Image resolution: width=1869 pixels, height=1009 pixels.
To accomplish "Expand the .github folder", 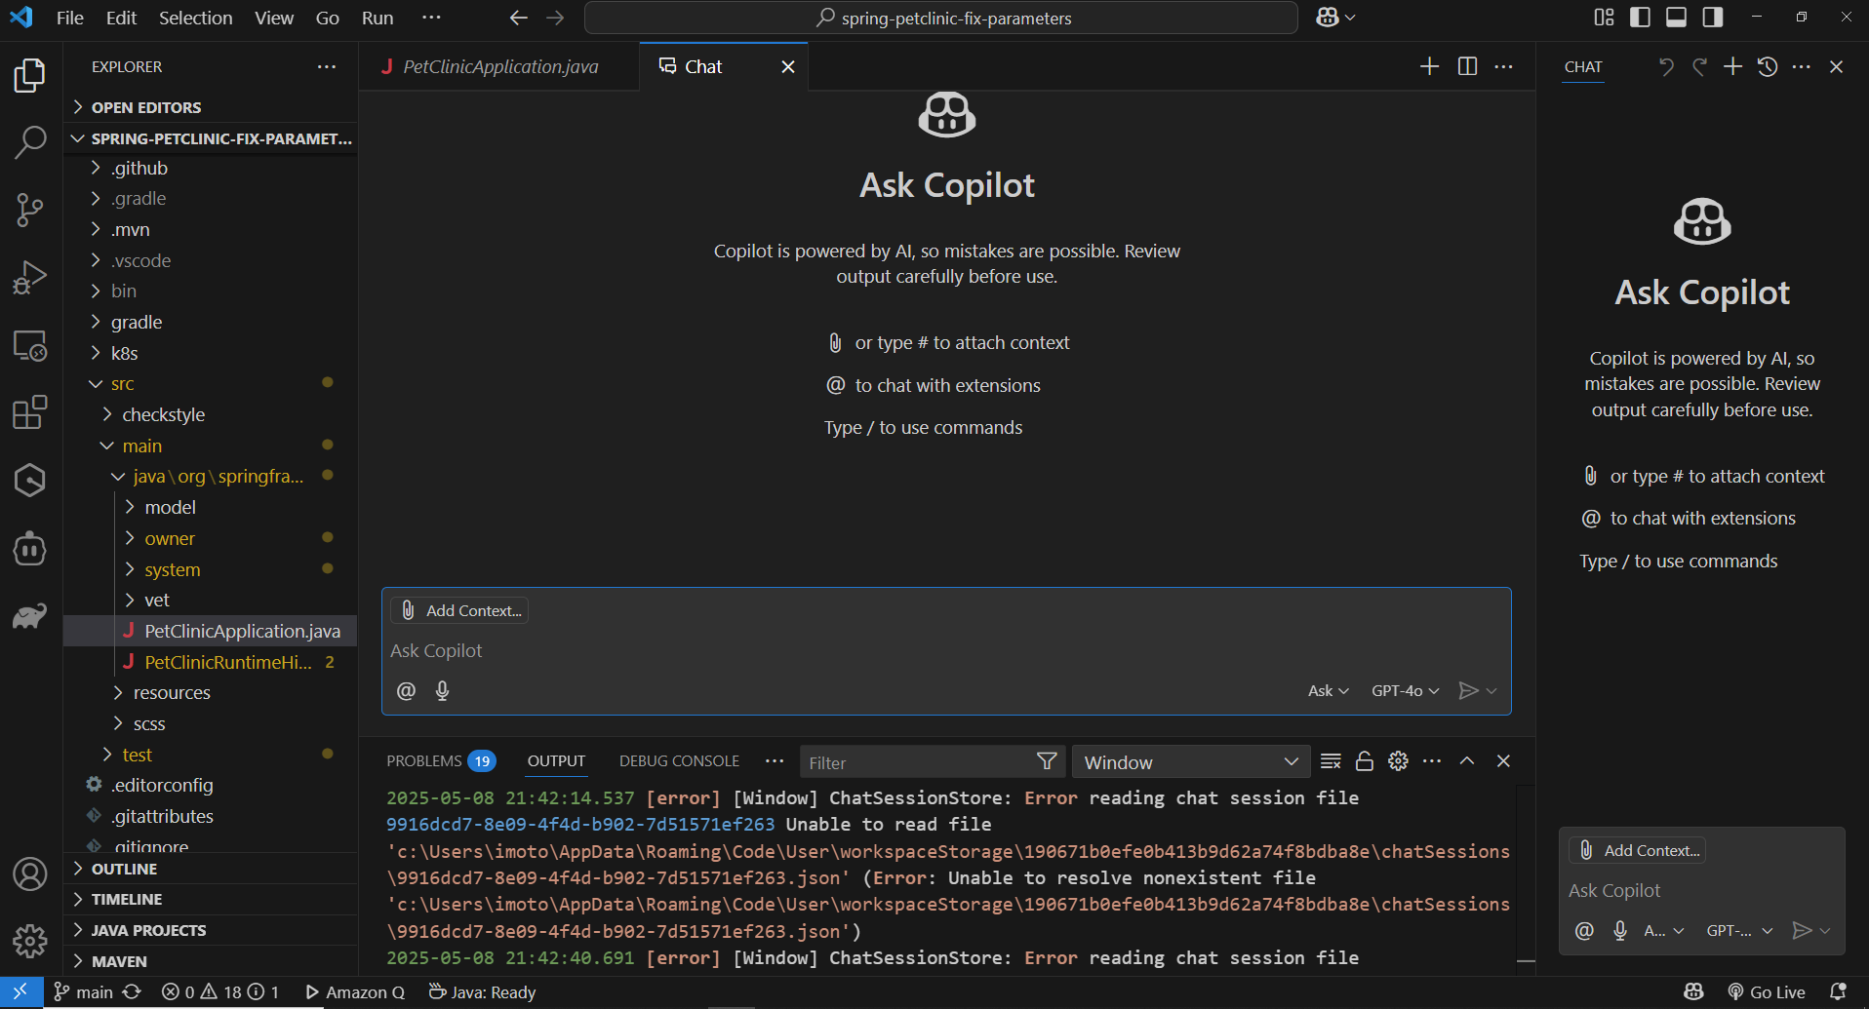I will (211, 169).
